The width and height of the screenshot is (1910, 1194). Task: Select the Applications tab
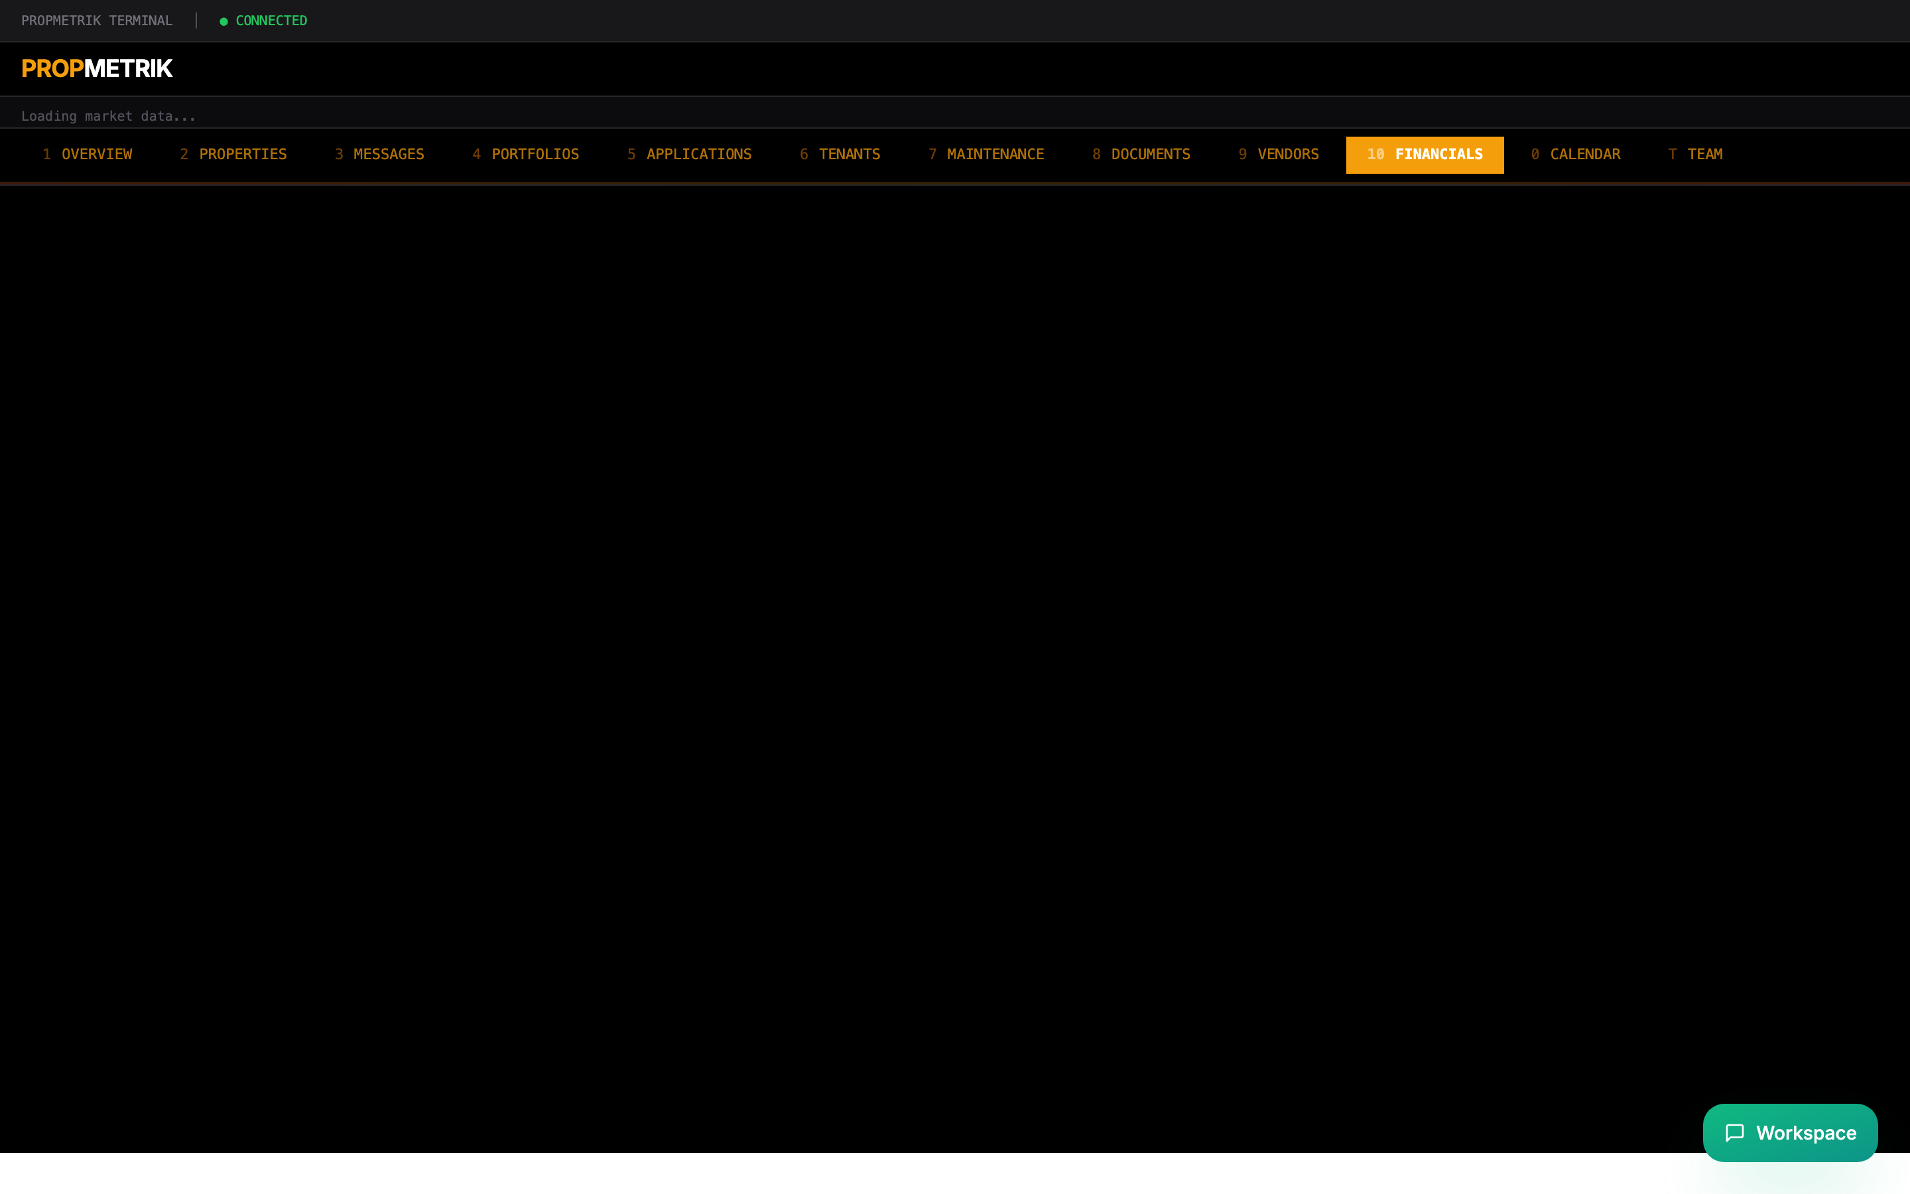(x=689, y=155)
